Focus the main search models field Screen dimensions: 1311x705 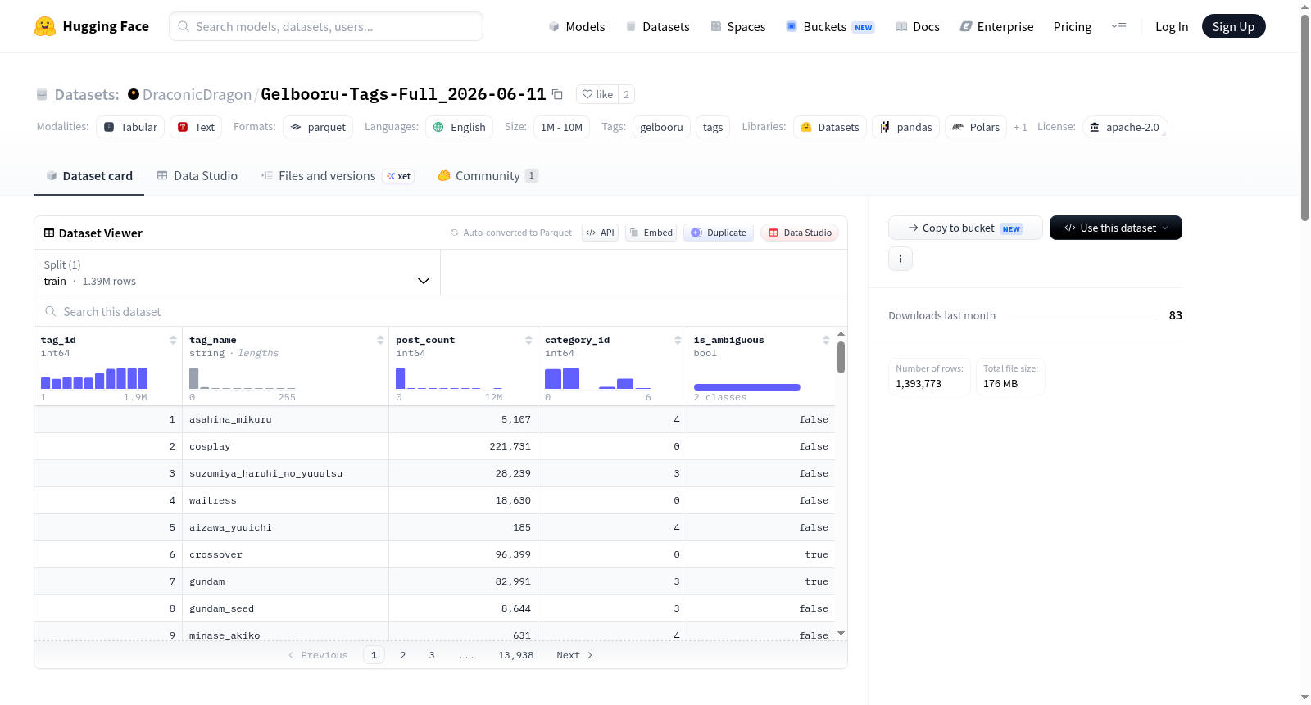pos(326,26)
